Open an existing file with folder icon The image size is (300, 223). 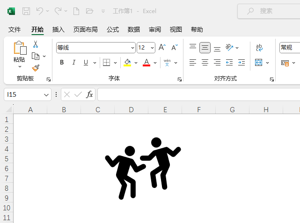tap(89, 11)
